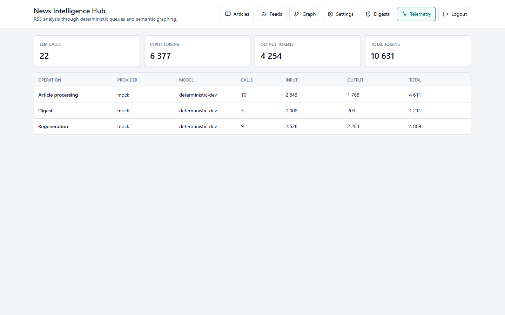
Task: Open the Articles tab
Action: (x=237, y=14)
